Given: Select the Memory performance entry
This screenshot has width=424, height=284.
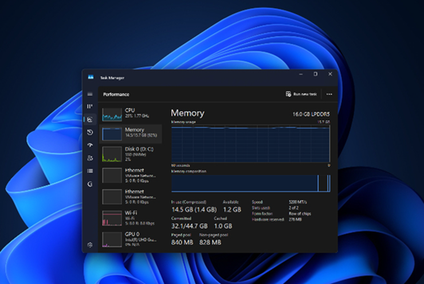Looking at the screenshot, I should [x=131, y=134].
